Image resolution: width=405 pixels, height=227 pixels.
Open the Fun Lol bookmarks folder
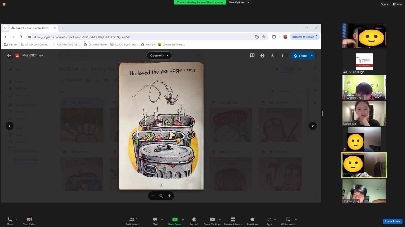[11, 45]
